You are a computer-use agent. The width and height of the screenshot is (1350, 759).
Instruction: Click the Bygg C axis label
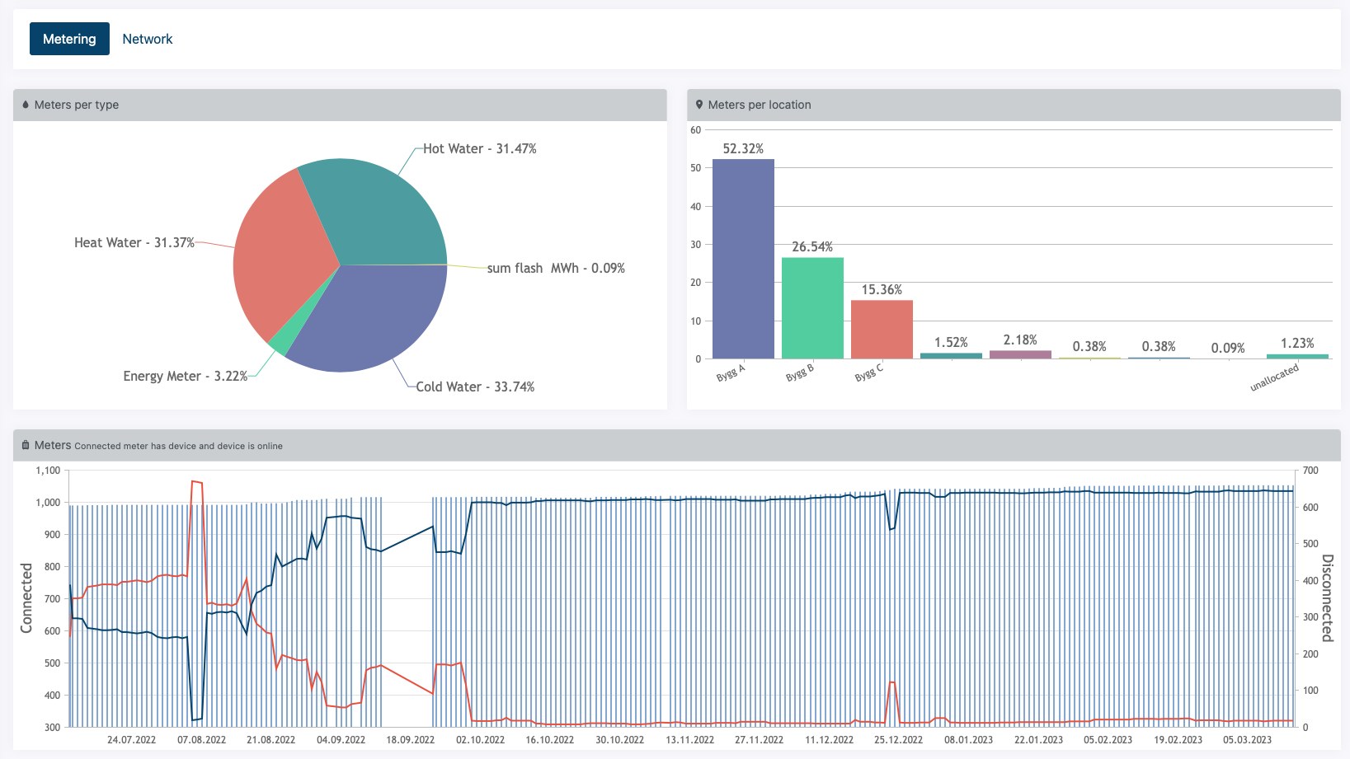(869, 372)
